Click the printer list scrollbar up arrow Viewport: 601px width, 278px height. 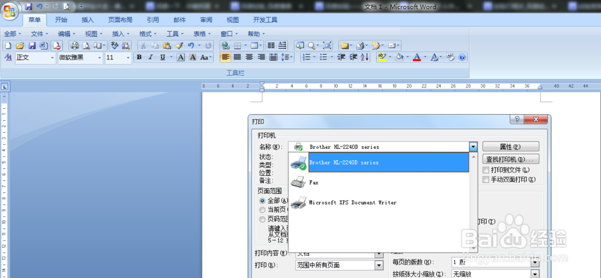(474, 157)
